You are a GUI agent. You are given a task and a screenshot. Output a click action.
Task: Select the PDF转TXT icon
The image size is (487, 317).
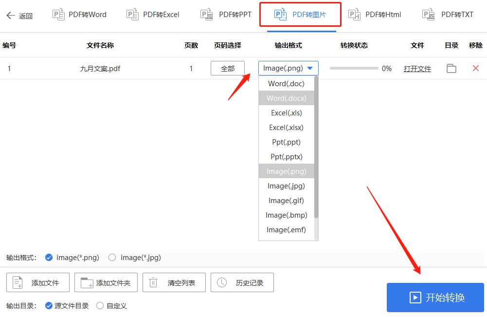point(429,15)
